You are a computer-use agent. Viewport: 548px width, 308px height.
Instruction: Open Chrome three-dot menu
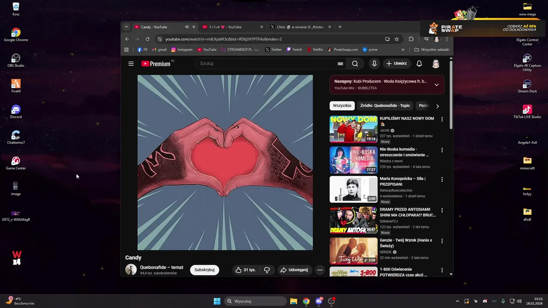(x=447, y=39)
